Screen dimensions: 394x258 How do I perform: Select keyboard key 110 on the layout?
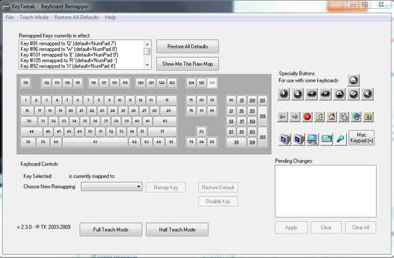[25, 83]
